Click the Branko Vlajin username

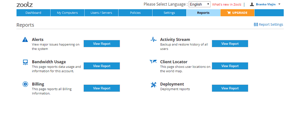pos(266,4)
